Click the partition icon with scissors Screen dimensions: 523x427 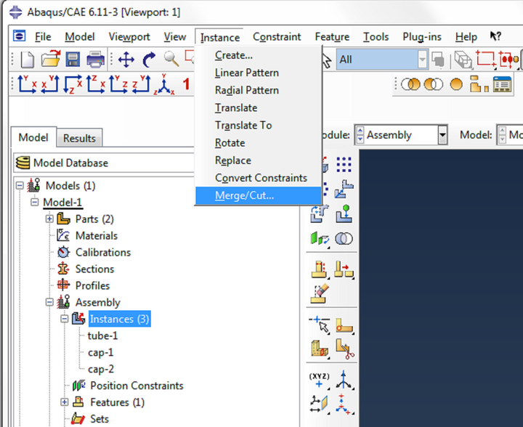click(x=344, y=349)
